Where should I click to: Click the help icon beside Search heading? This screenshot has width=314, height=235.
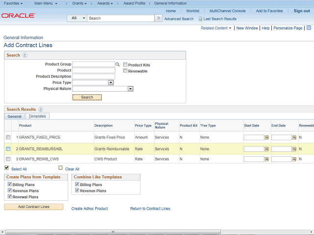(x=25, y=55)
